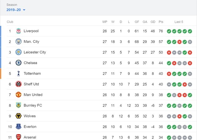The width and height of the screenshot is (197, 140).
Task: Click the Tottenham cockerel crest
Action: [19, 74]
